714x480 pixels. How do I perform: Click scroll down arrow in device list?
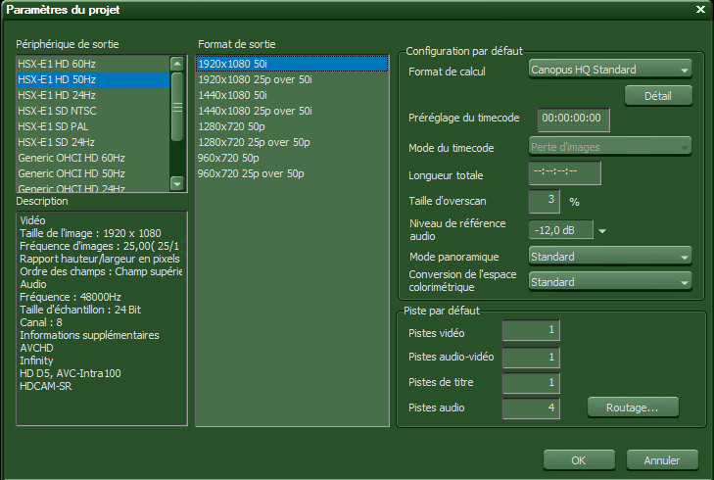pyautogui.click(x=177, y=183)
